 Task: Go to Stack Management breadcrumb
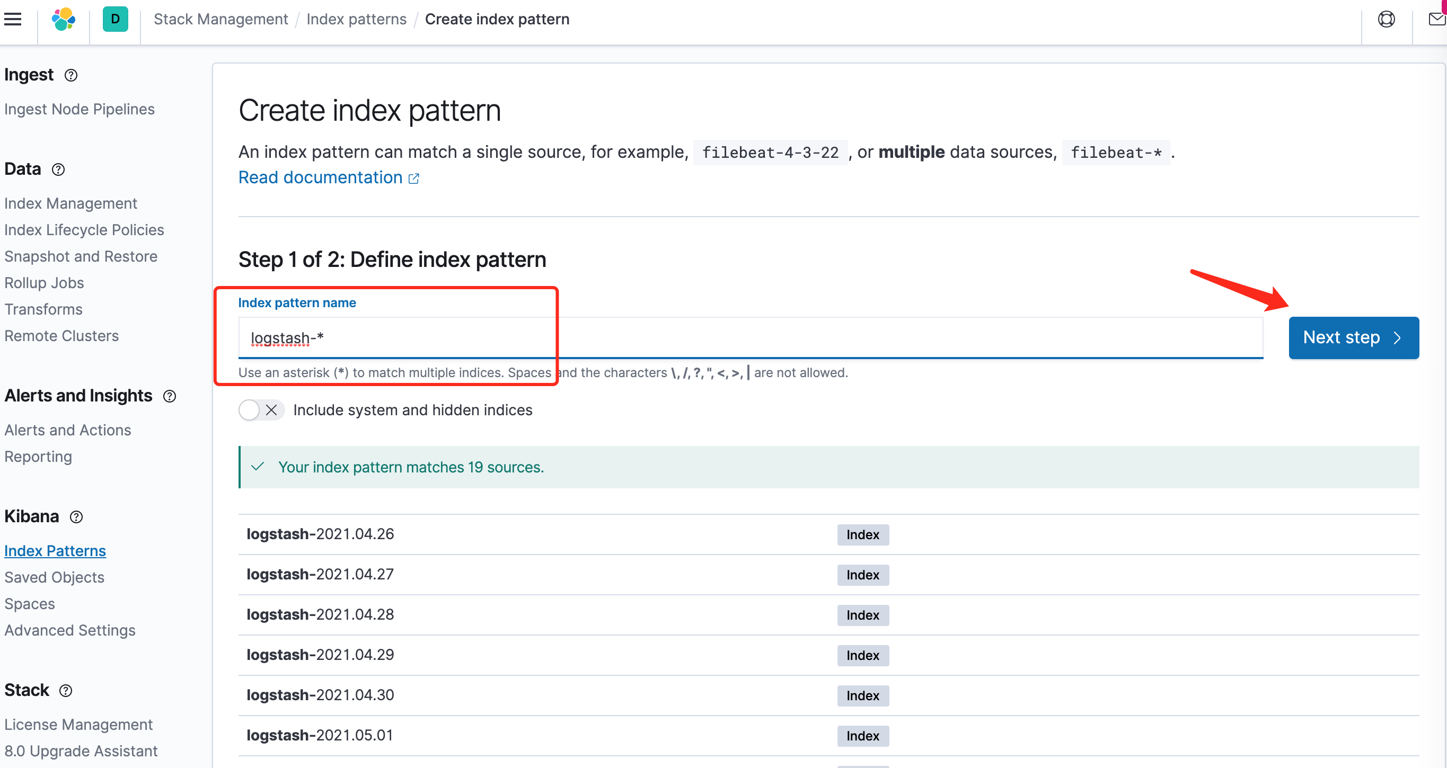(x=220, y=20)
